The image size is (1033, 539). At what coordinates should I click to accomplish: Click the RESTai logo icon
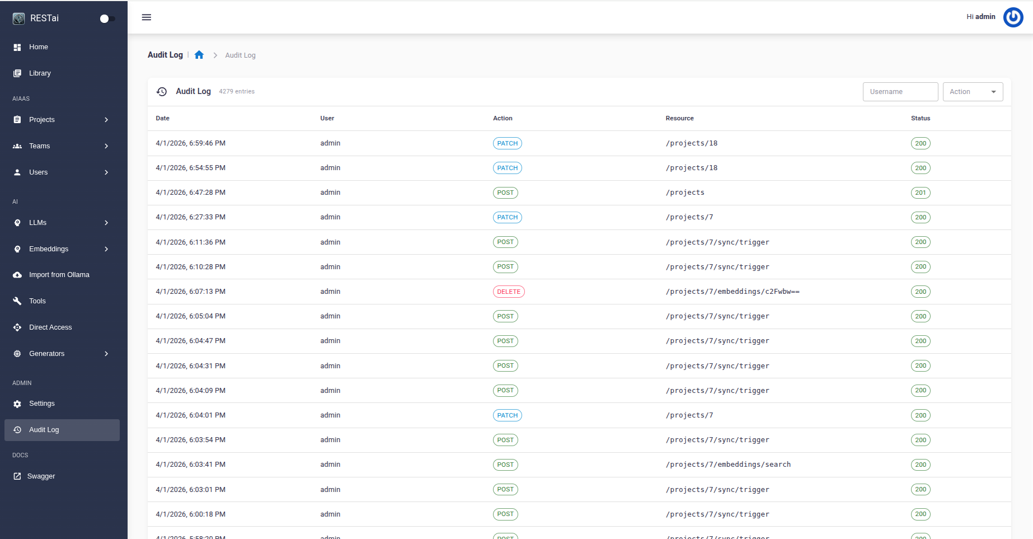tap(18, 18)
